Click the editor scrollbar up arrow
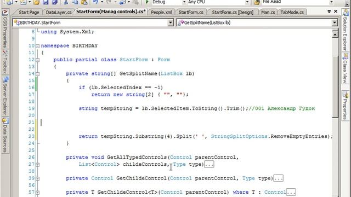The image size is (351, 197). [x=335, y=34]
